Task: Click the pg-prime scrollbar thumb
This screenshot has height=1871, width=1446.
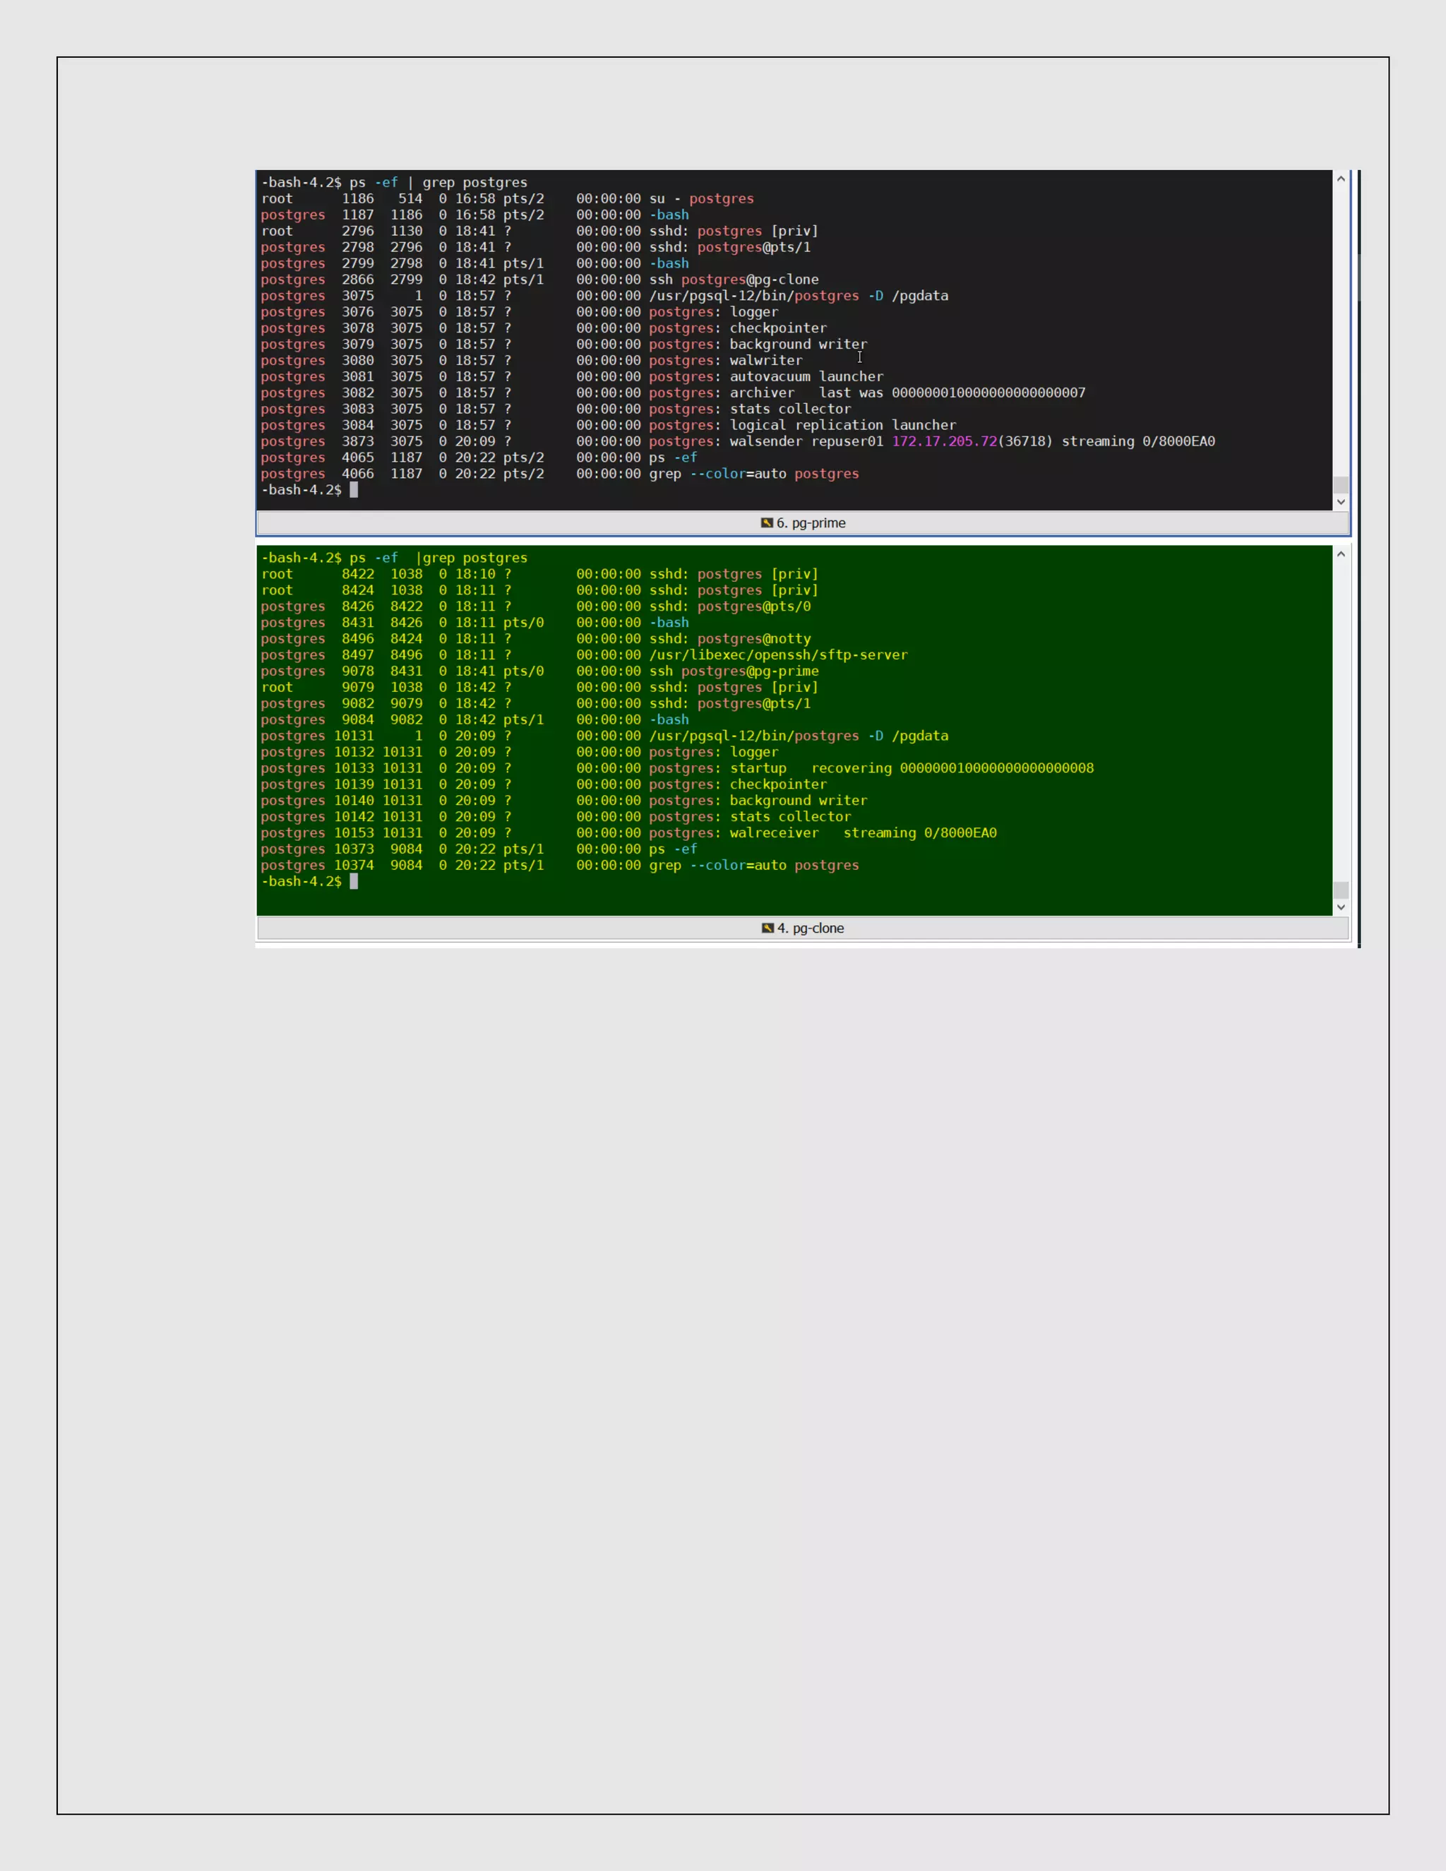Action: [1341, 485]
